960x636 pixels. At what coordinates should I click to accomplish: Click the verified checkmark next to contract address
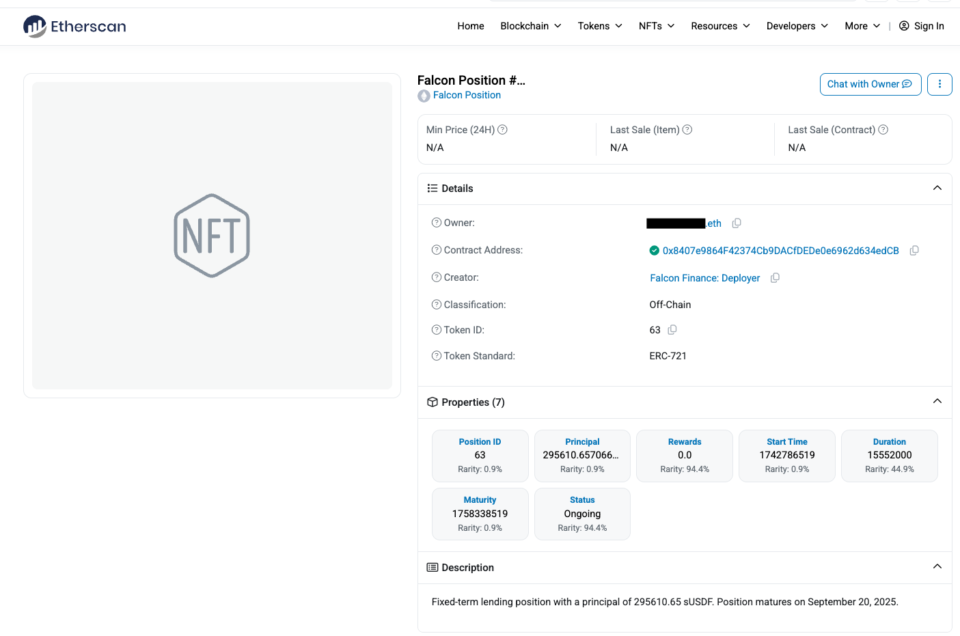[x=654, y=251]
